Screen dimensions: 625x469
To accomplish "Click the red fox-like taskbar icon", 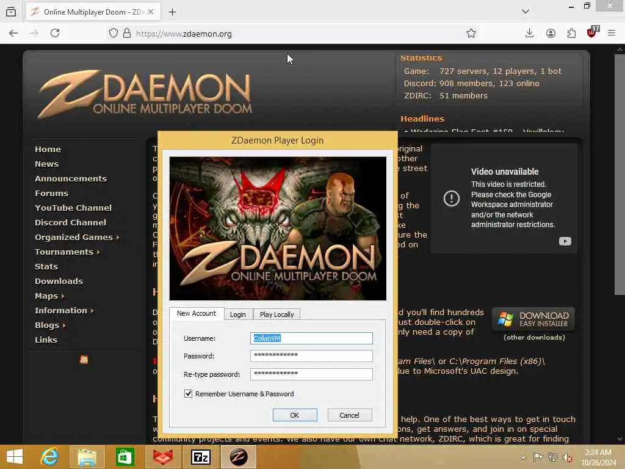I will tap(162, 457).
